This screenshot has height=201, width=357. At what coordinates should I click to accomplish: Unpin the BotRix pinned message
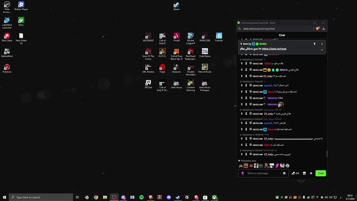point(315,44)
